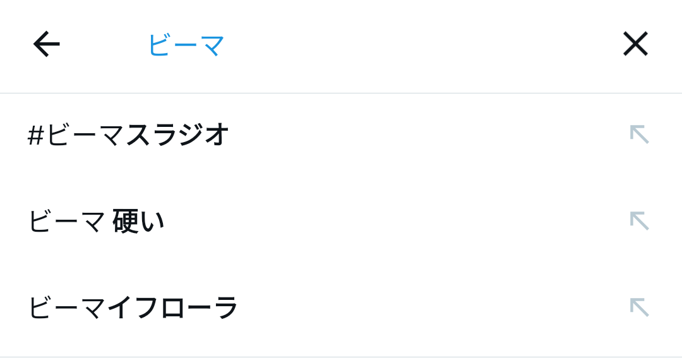Tap the arrow icon beside ビーマイフローラ

coord(639,307)
